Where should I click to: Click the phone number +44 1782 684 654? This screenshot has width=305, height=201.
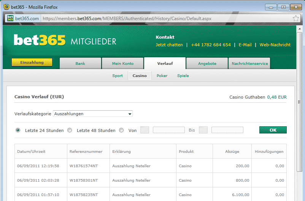pyautogui.click(x=211, y=45)
